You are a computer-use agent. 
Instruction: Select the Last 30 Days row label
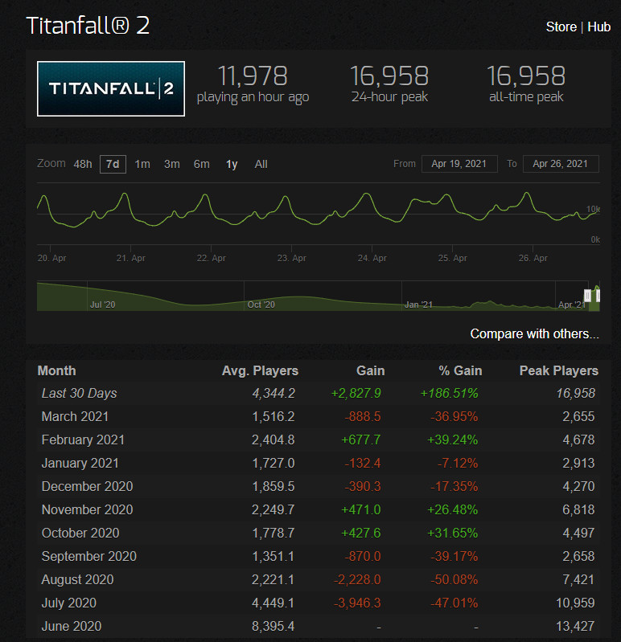pyautogui.click(x=79, y=393)
